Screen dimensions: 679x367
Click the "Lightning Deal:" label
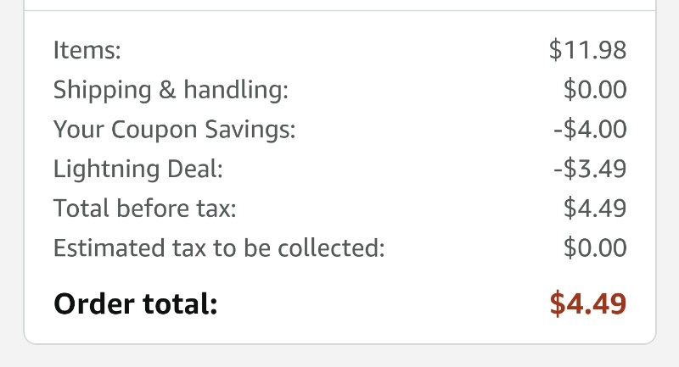point(138,169)
